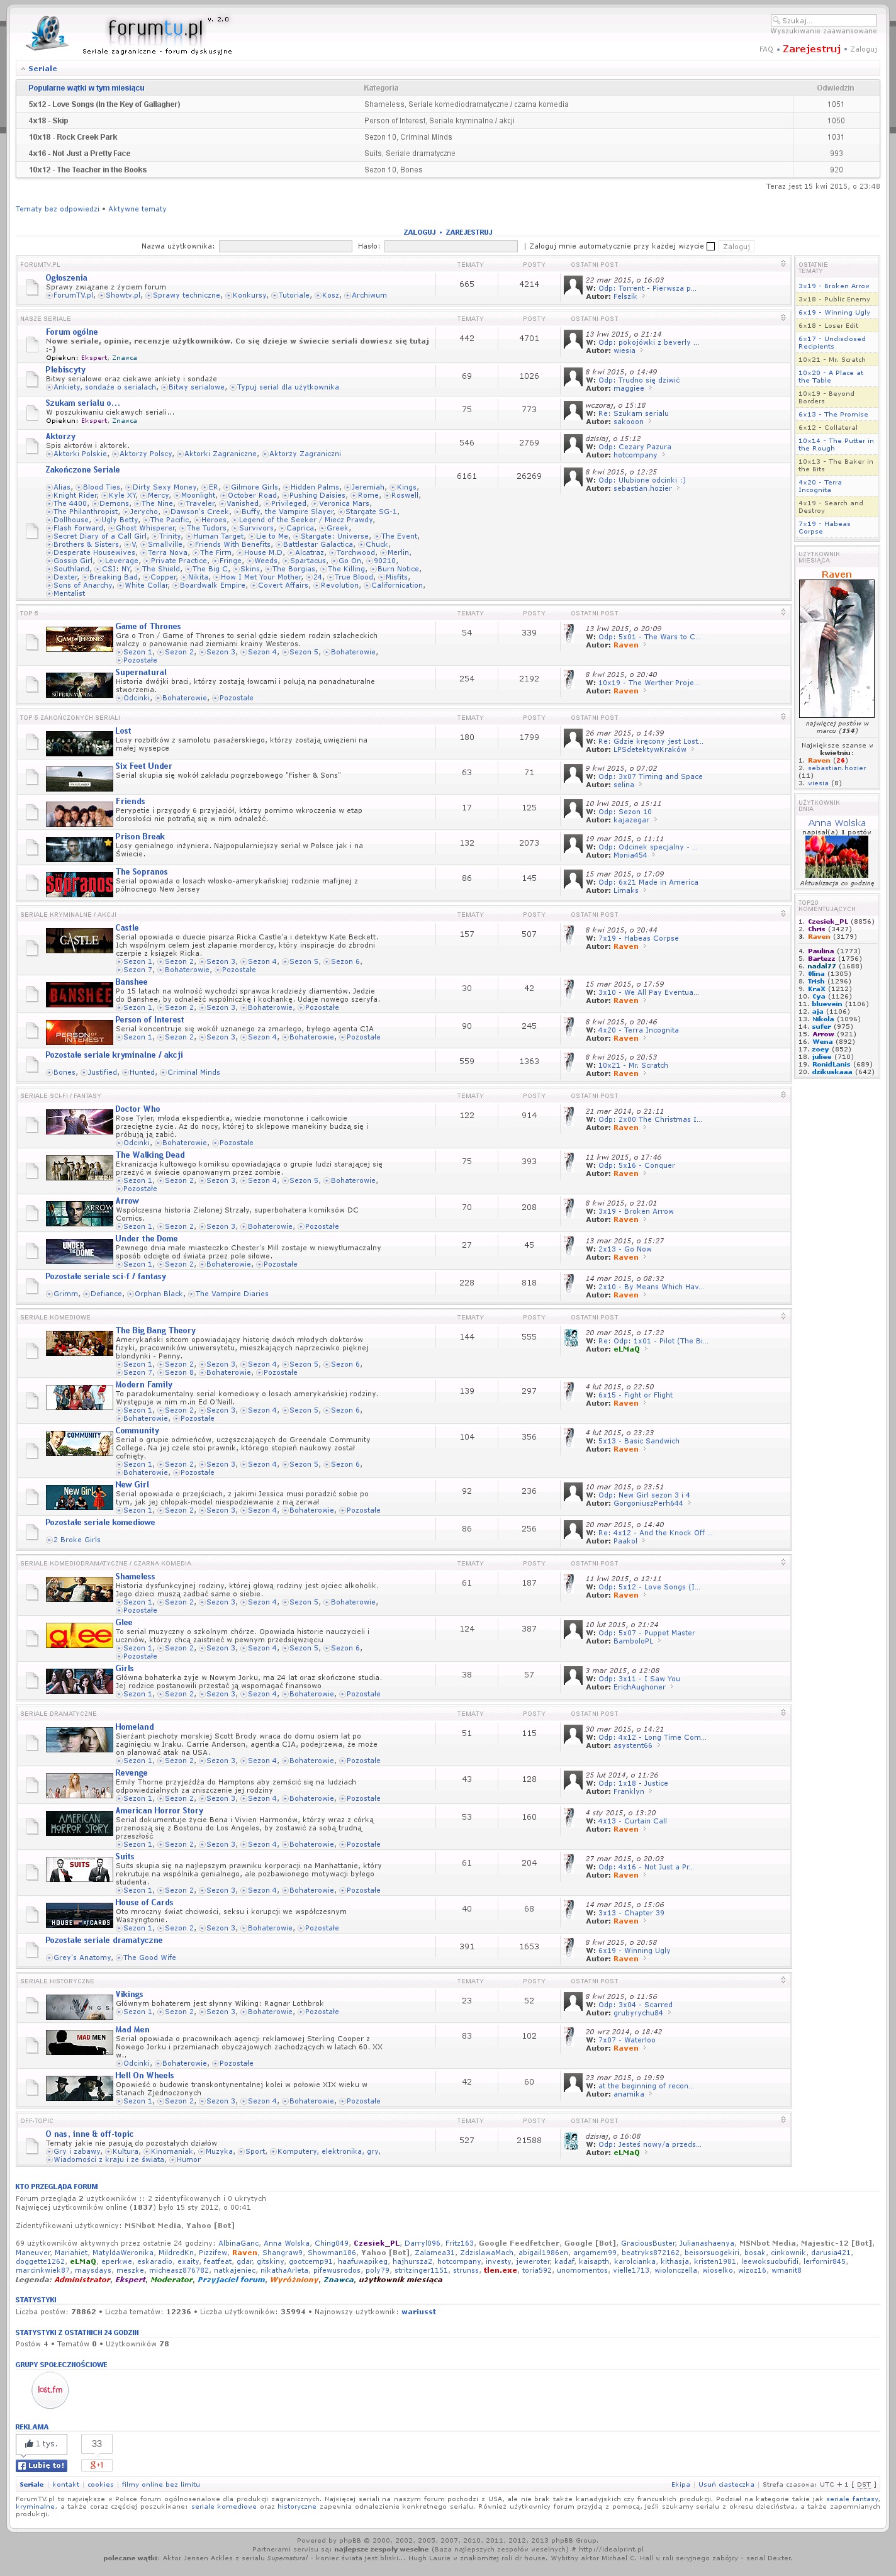Click the Google +1 button
This screenshot has height=2576, width=896.
[97, 2465]
